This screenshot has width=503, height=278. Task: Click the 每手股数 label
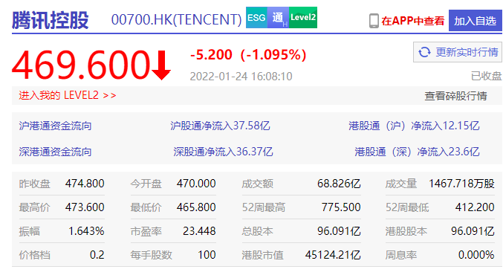[x=151, y=255]
